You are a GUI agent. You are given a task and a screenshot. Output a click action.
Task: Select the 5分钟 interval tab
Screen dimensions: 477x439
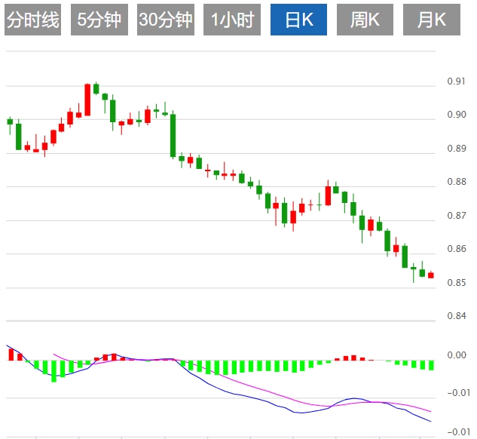pos(99,20)
